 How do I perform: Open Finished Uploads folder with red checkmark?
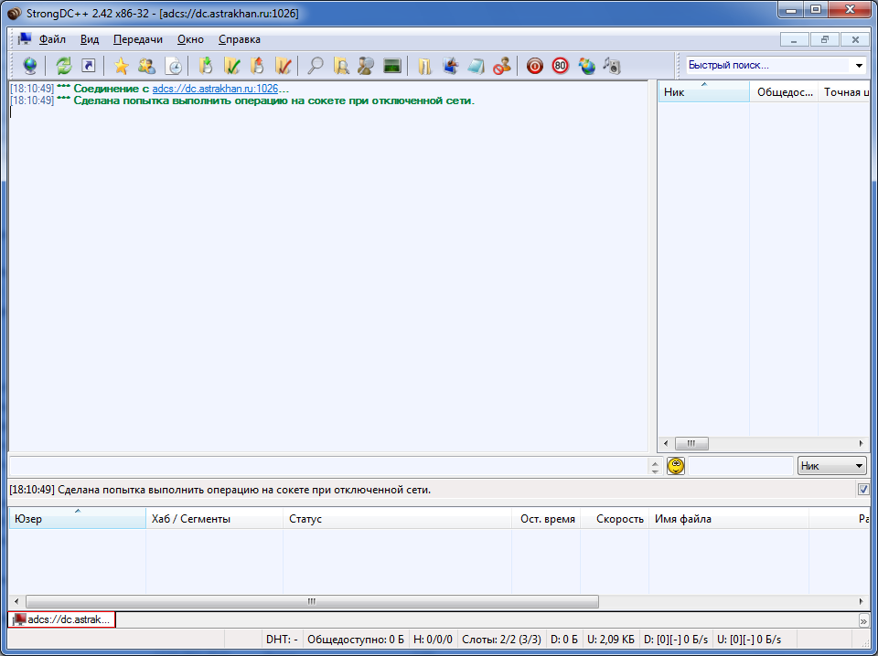pos(284,66)
